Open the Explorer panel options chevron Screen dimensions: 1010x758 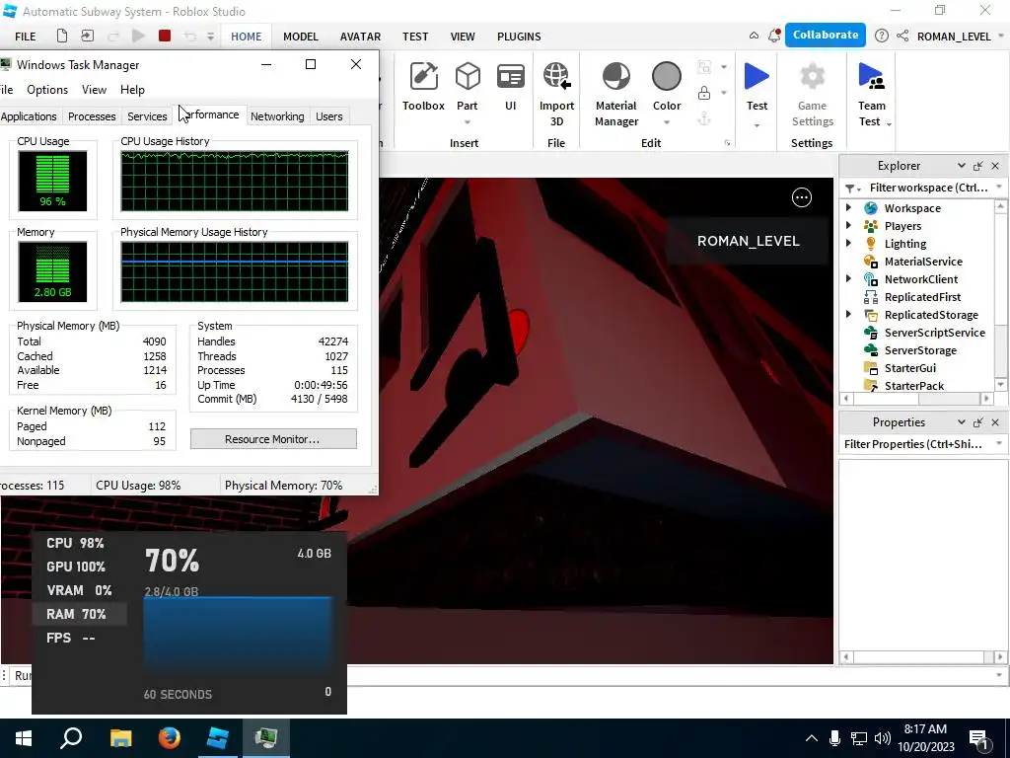pyautogui.click(x=961, y=166)
